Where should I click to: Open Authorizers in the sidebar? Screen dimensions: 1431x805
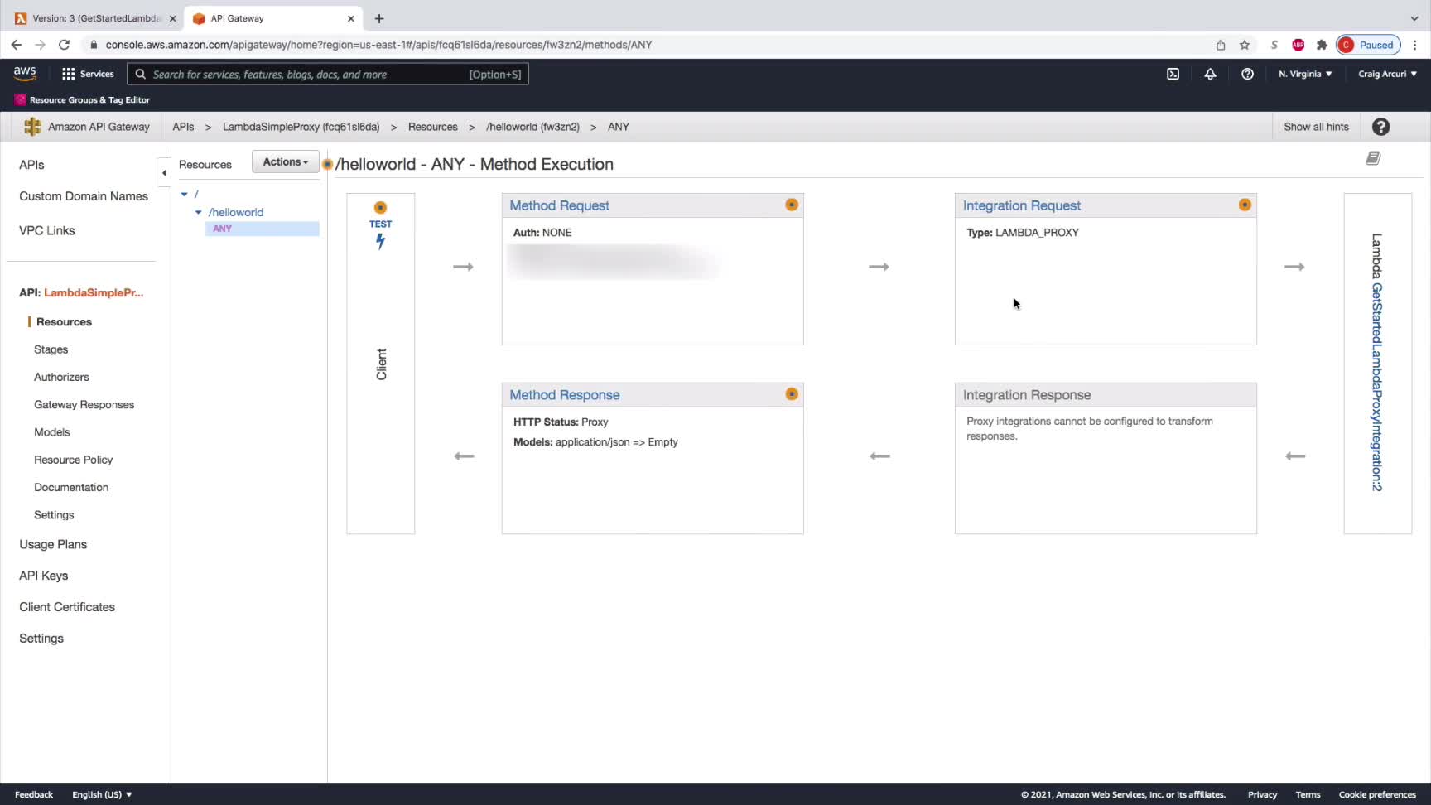(61, 377)
